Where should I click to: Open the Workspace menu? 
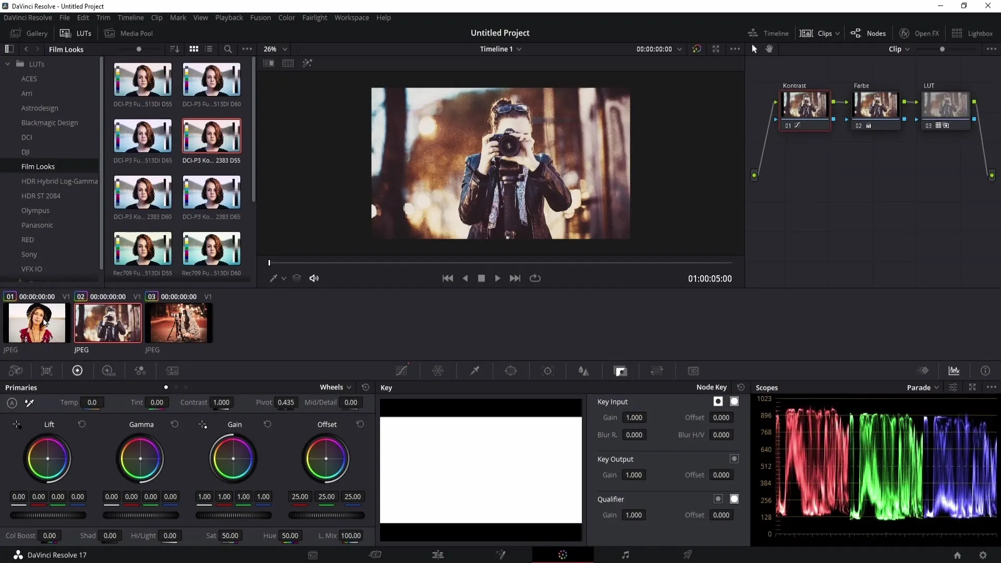tap(351, 18)
